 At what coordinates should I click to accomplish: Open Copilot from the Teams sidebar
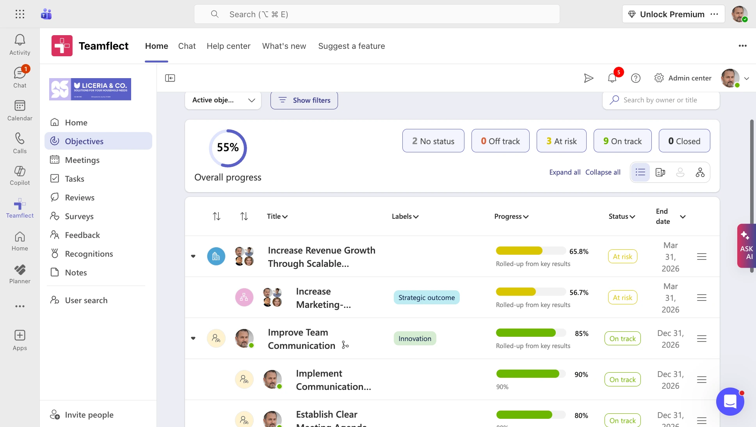(x=20, y=175)
